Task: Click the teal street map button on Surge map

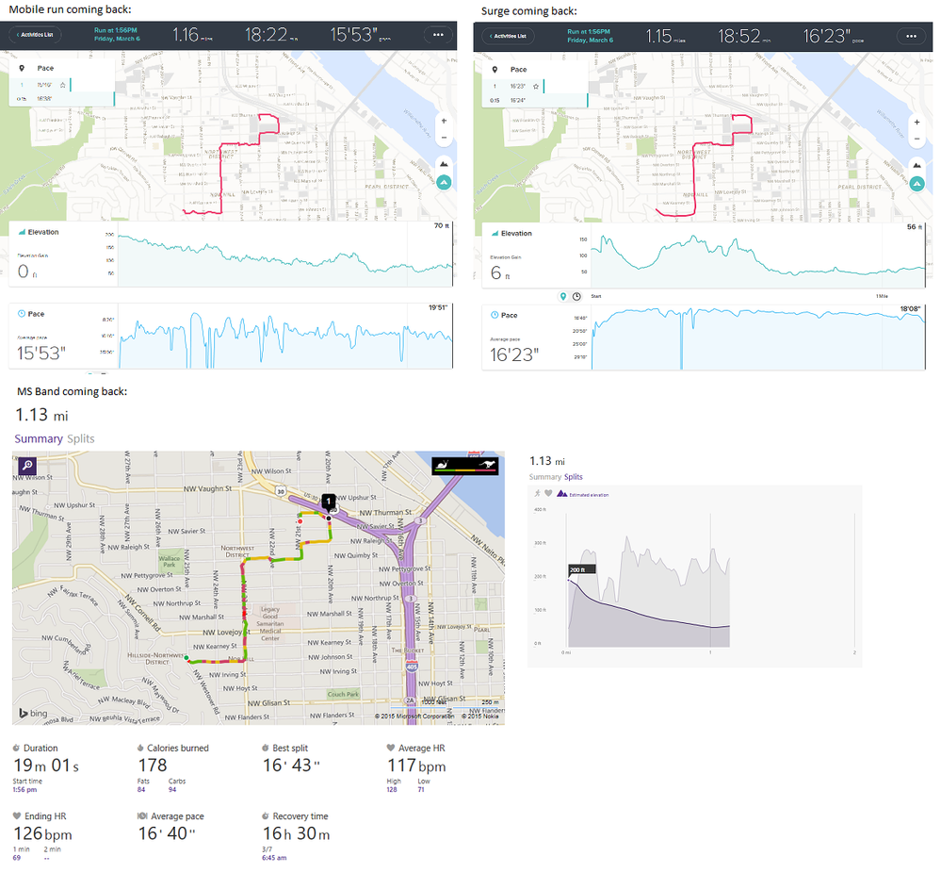Action: click(917, 184)
